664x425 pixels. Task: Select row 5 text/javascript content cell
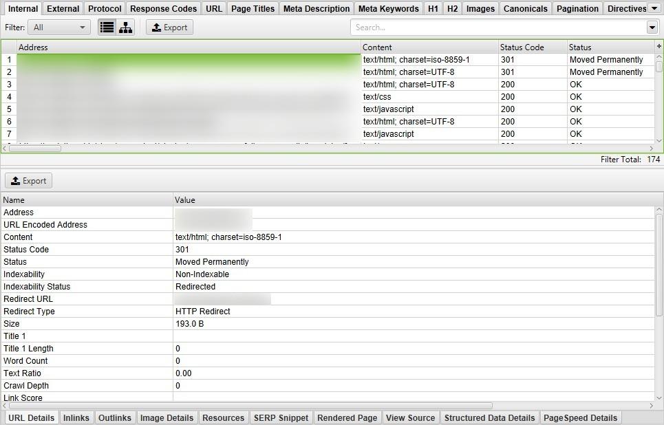click(x=429, y=109)
